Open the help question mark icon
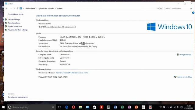 coord(193,13)
